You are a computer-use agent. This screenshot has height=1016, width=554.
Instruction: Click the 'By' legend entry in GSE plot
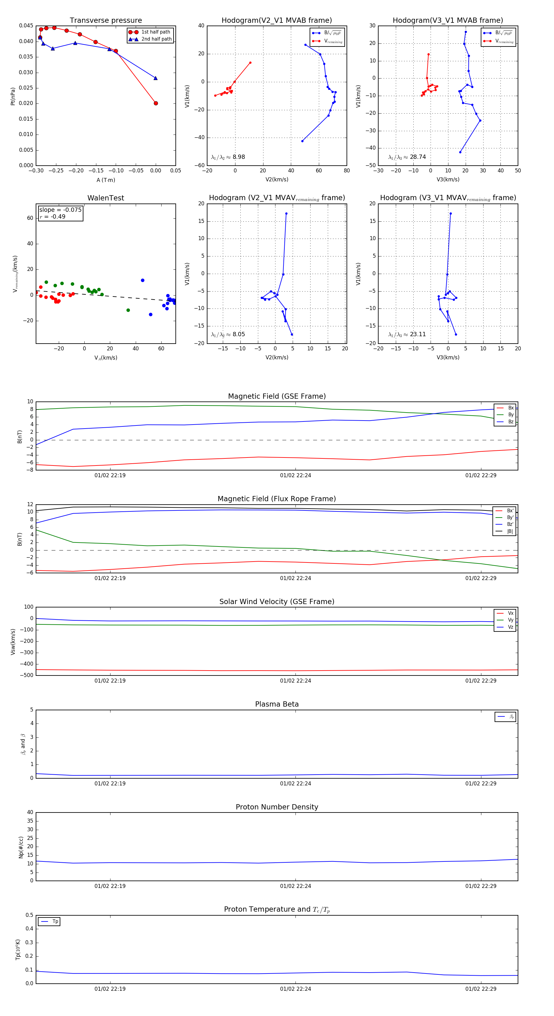tap(505, 415)
